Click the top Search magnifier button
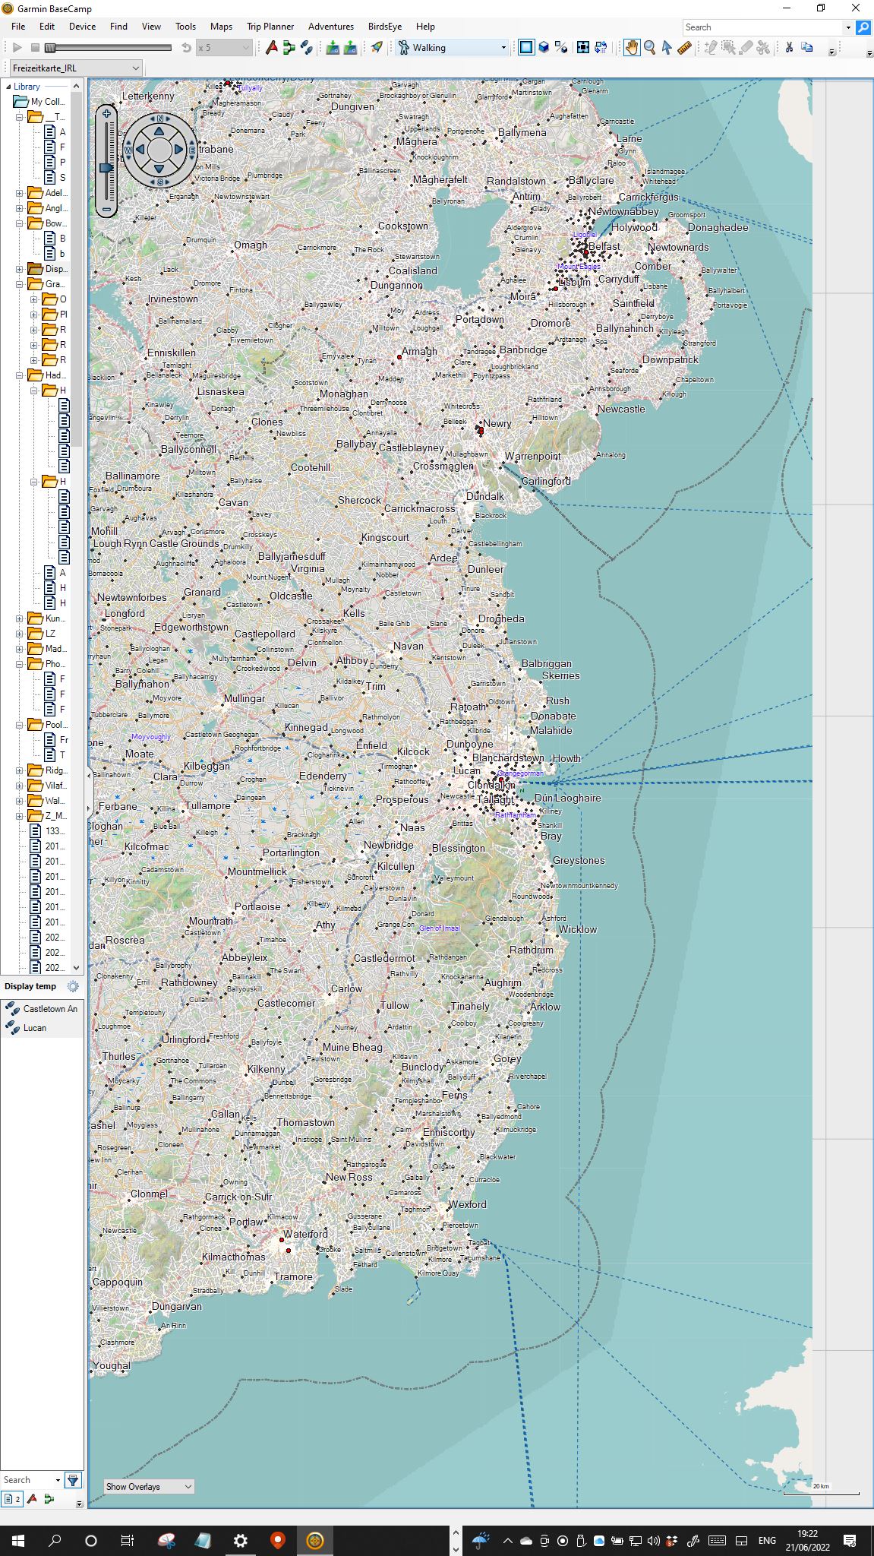This screenshot has width=874, height=1556. pyautogui.click(x=863, y=27)
